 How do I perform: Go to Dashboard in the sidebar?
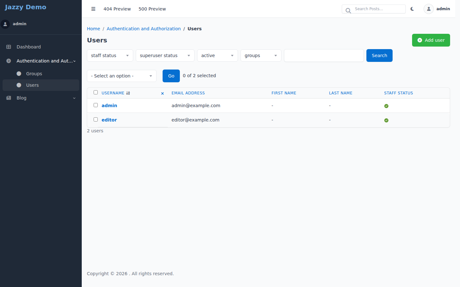(x=41, y=47)
